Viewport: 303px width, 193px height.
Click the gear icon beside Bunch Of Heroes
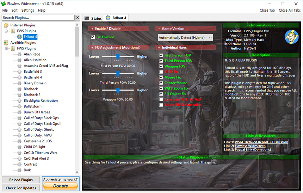[x=19, y=112]
